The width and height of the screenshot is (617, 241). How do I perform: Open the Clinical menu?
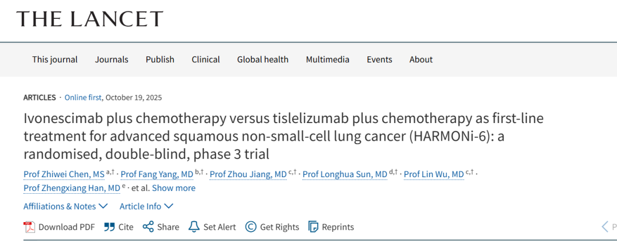tap(206, 59)
